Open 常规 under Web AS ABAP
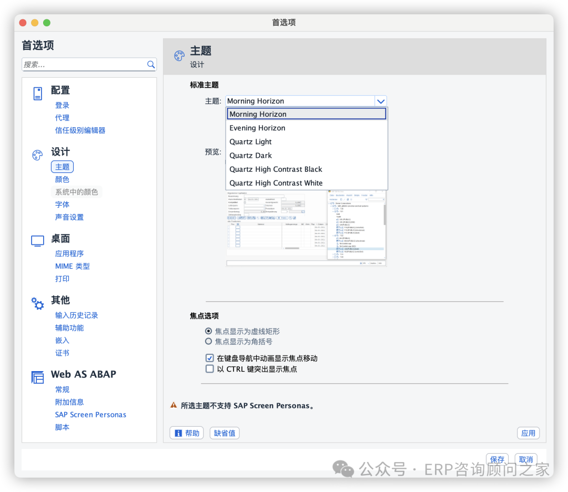 tap(62, 389)
